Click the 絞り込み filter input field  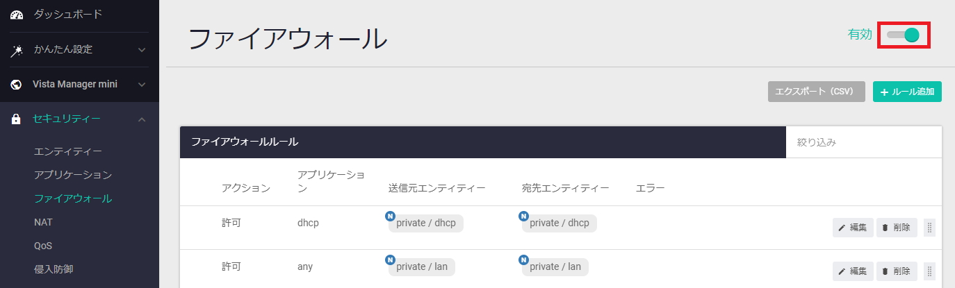863,142
